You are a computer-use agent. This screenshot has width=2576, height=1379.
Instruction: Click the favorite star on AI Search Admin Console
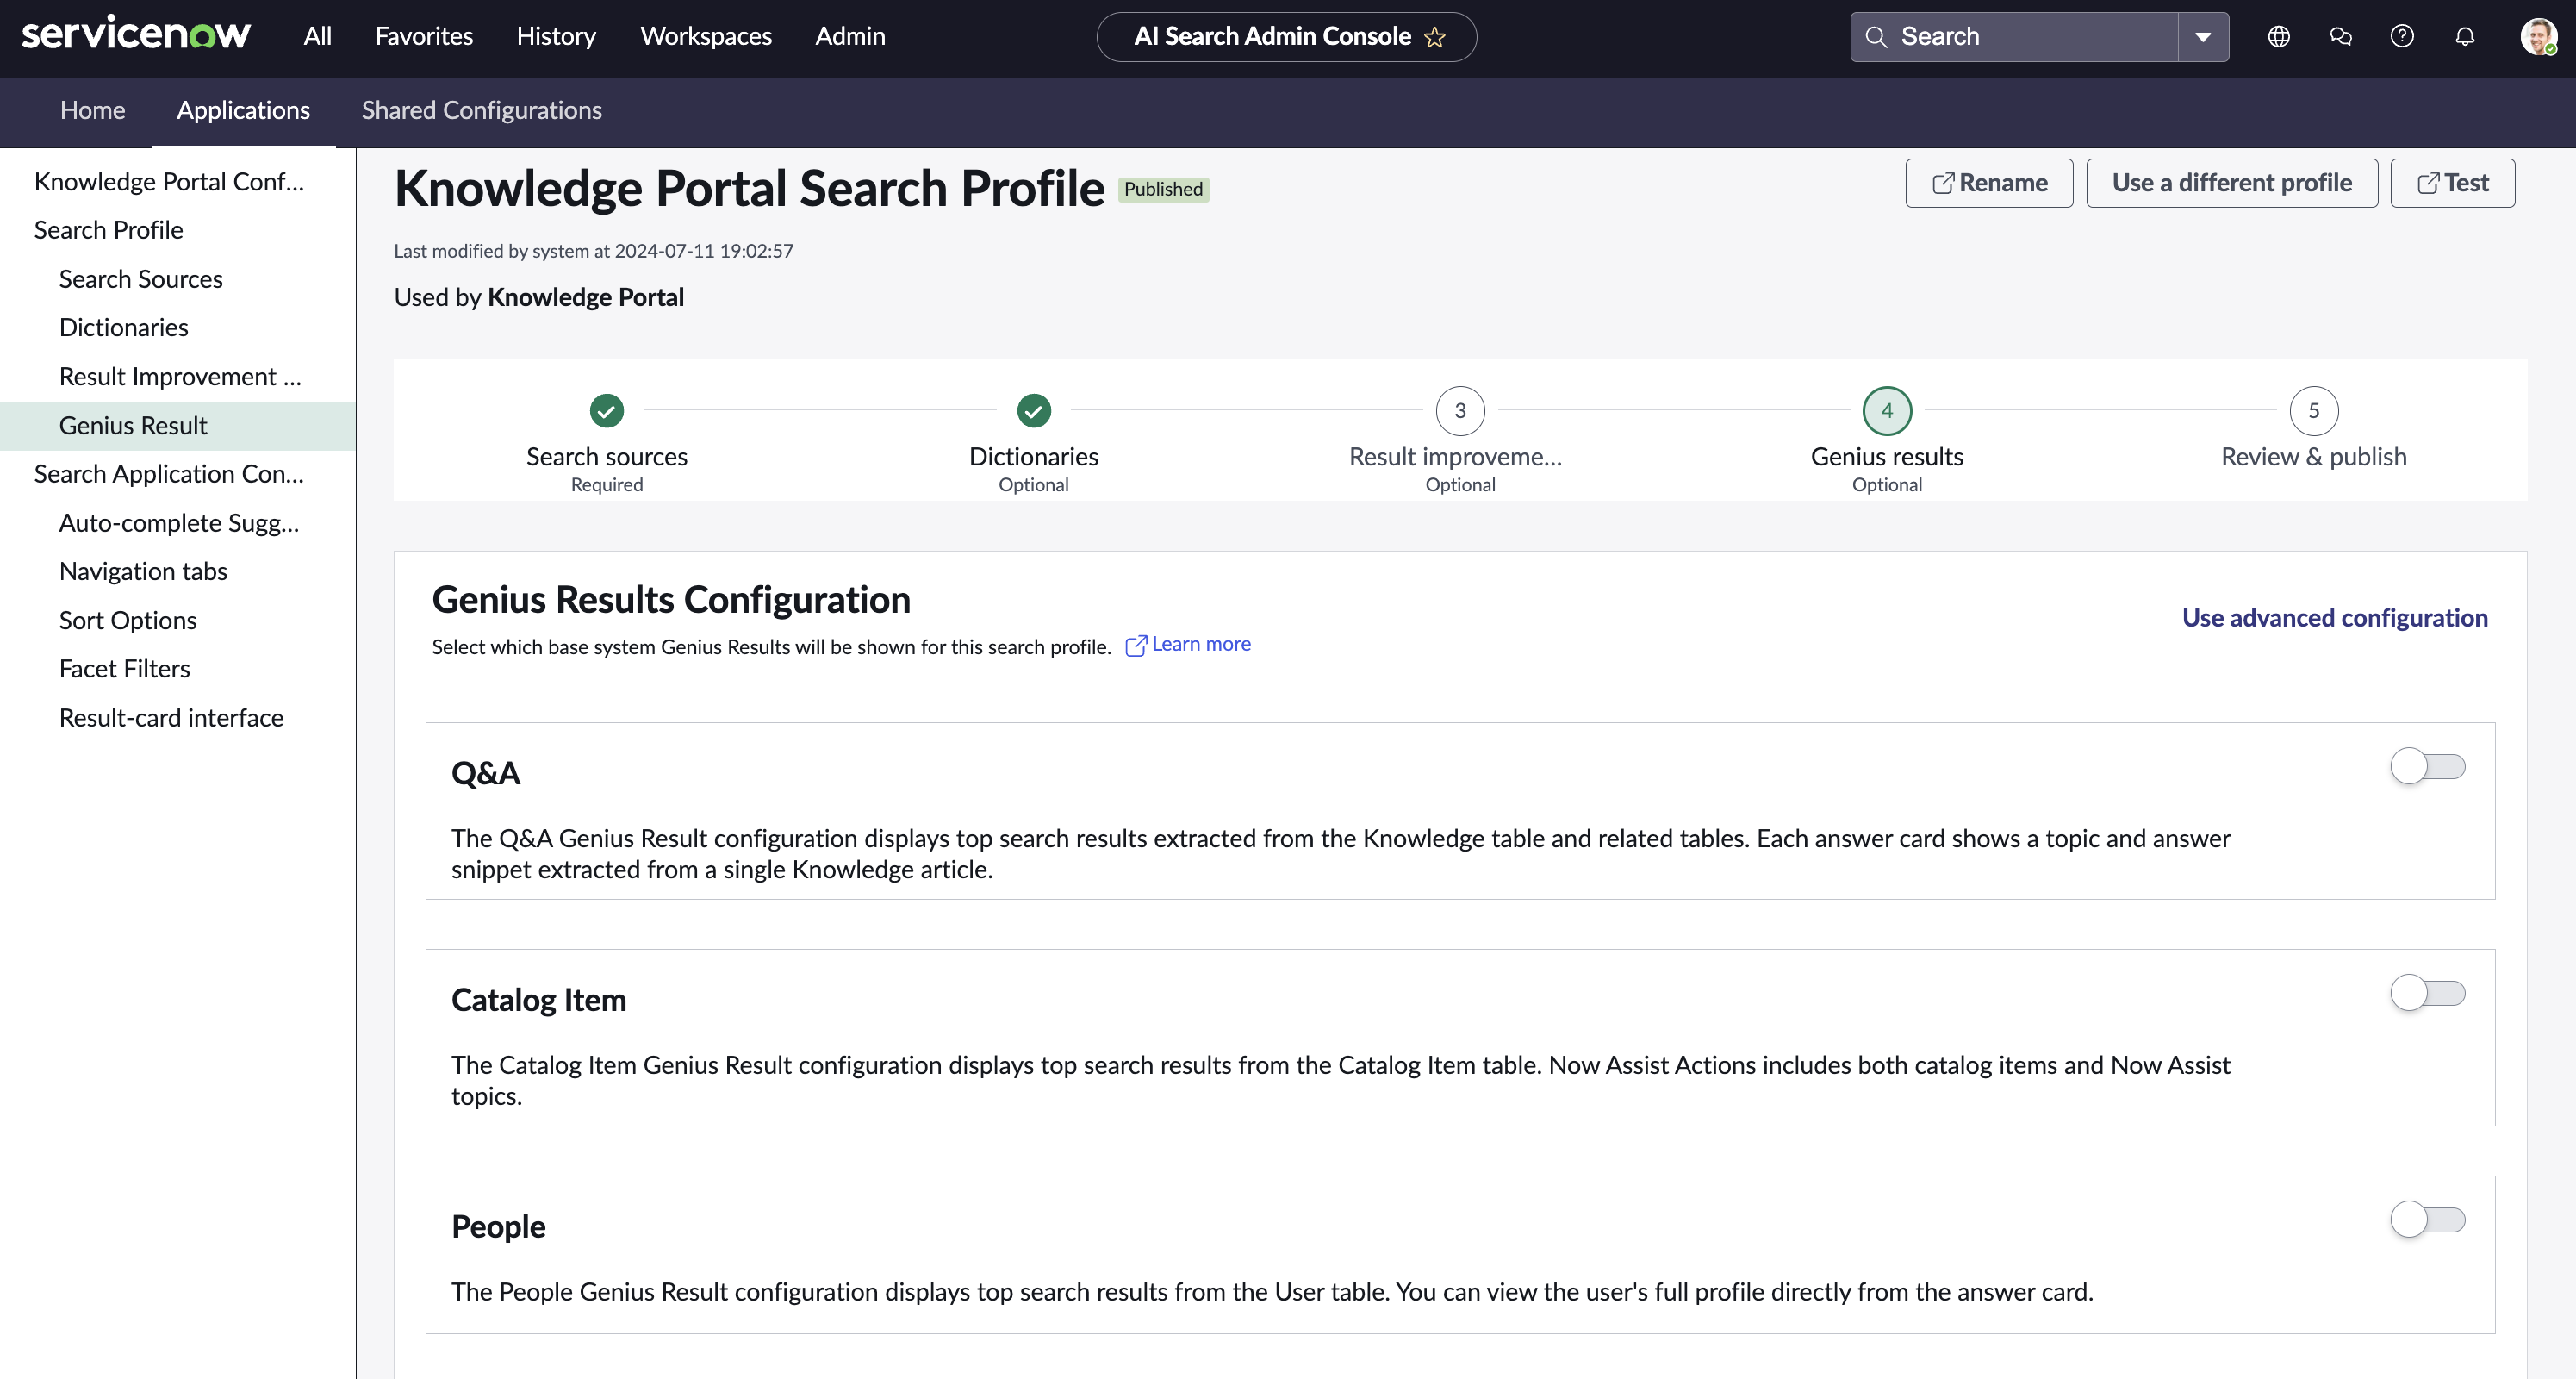pos(1435,38)
